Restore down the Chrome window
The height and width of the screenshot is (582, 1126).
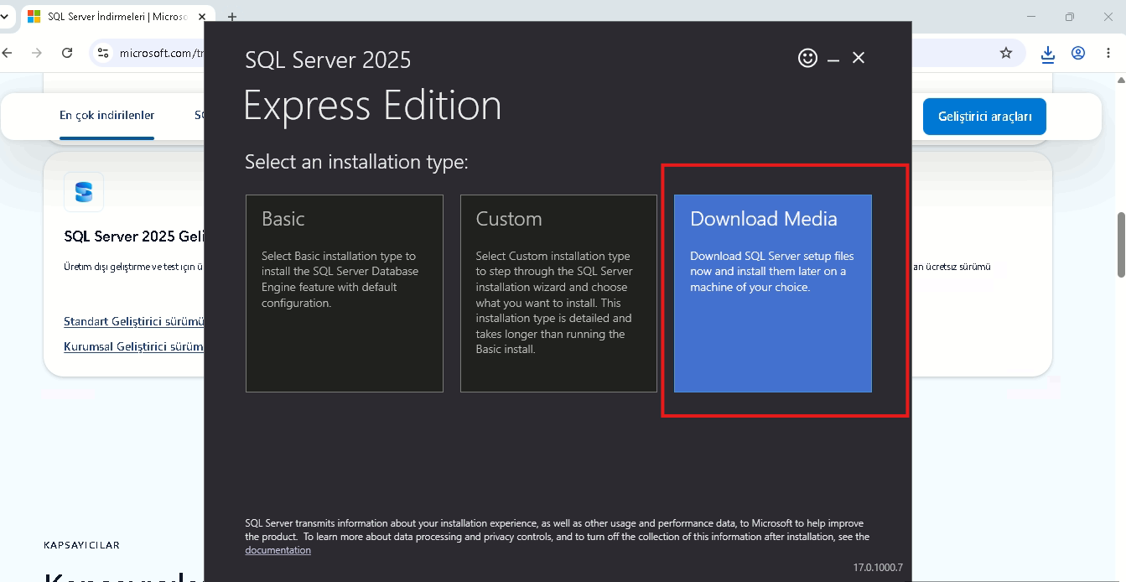1069,17
